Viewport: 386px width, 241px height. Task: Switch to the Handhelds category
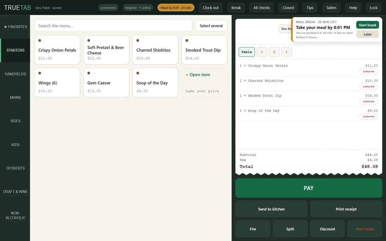15,74
